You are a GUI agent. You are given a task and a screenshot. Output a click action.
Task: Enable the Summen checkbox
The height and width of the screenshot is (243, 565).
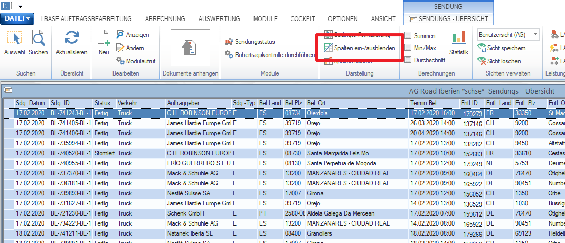pos(408,36)
